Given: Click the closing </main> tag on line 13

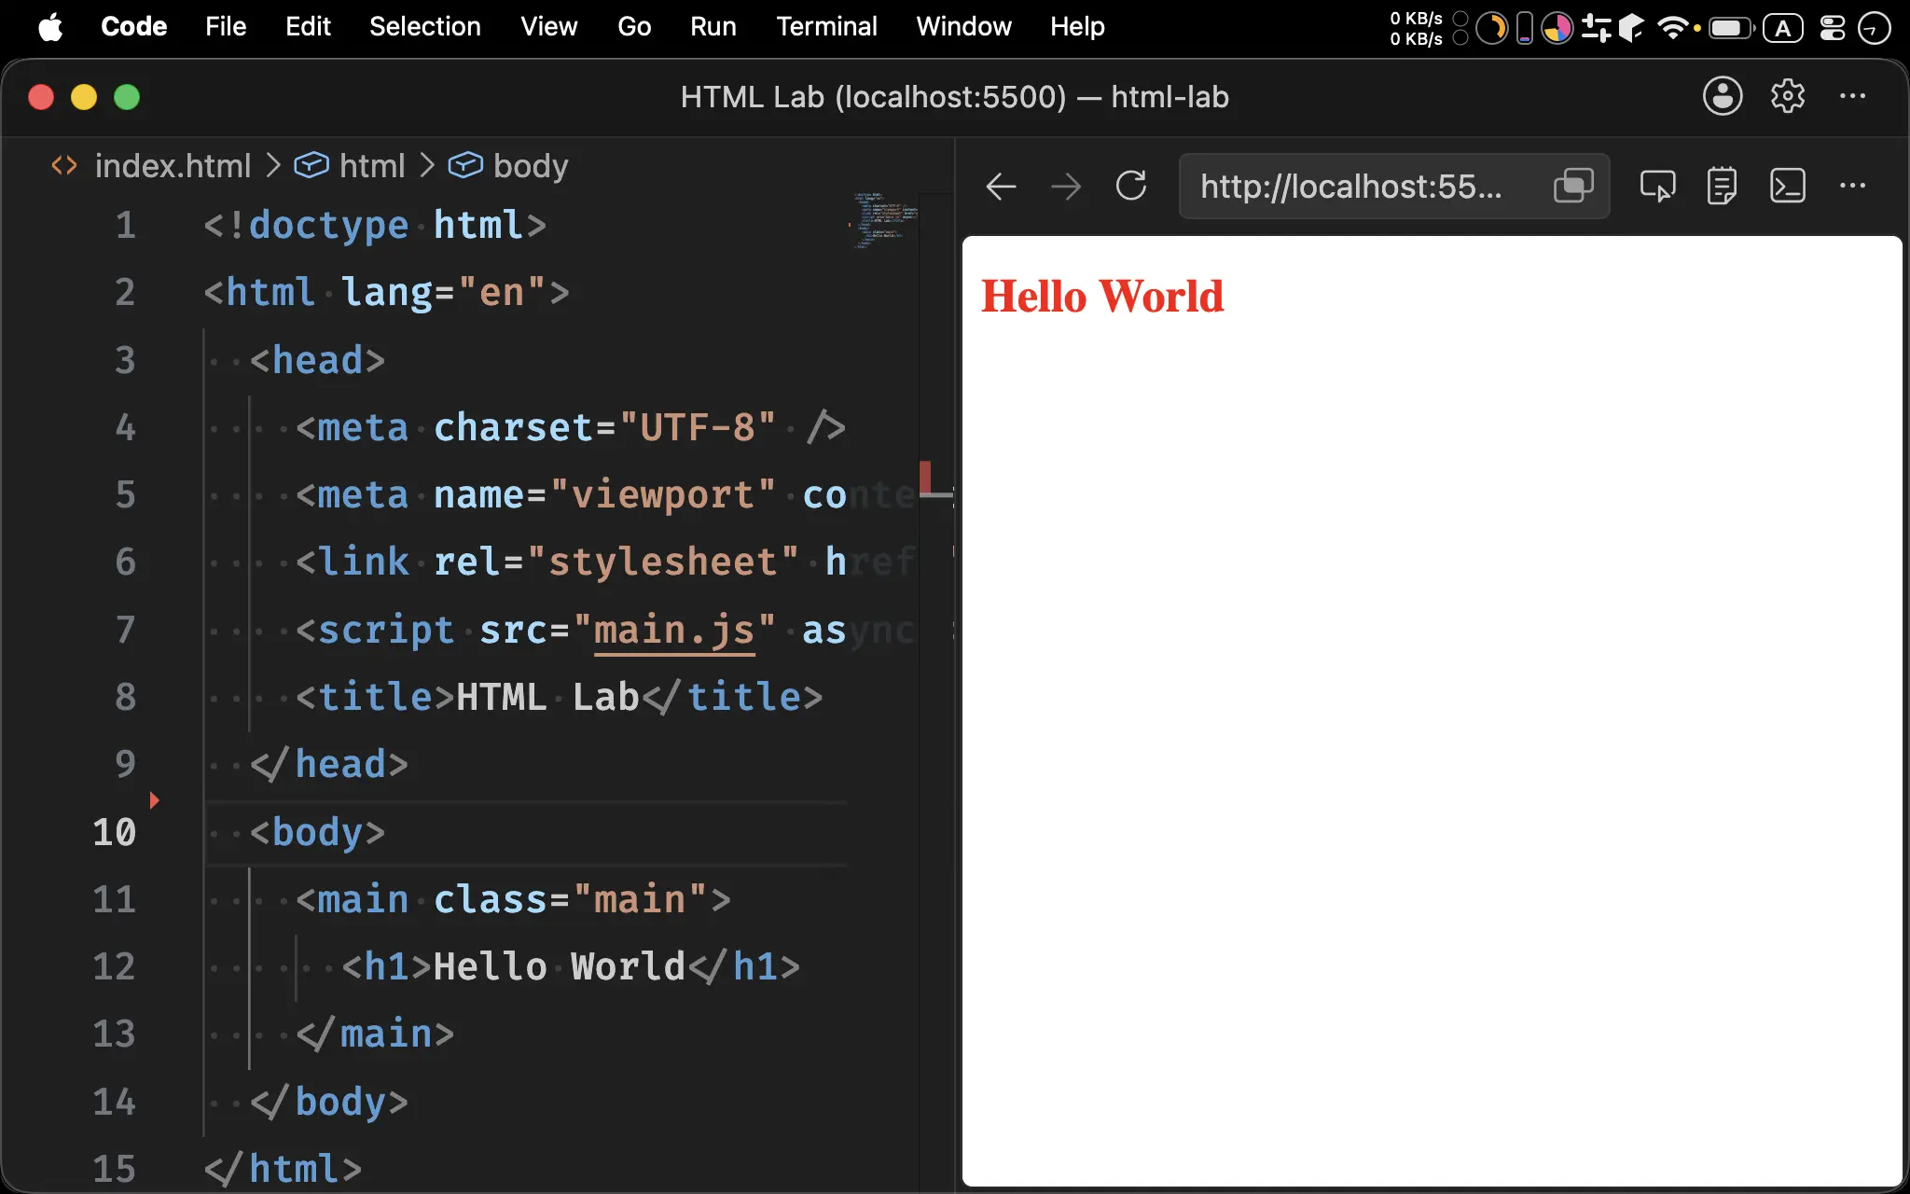Looking at the screenshot, I should 375,1034.
